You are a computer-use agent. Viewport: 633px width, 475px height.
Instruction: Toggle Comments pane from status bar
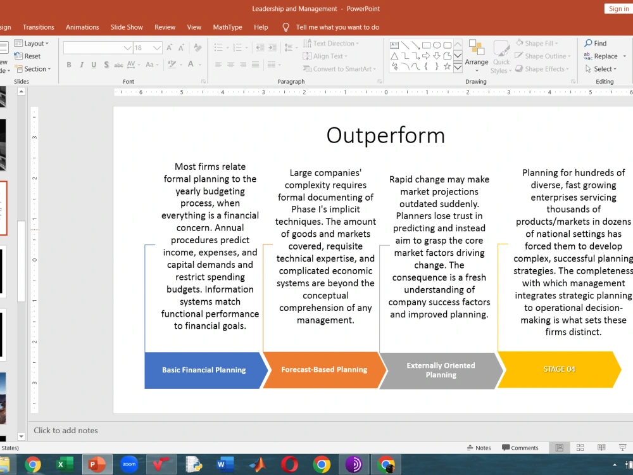pyautogui.click(x=520, y=448)
